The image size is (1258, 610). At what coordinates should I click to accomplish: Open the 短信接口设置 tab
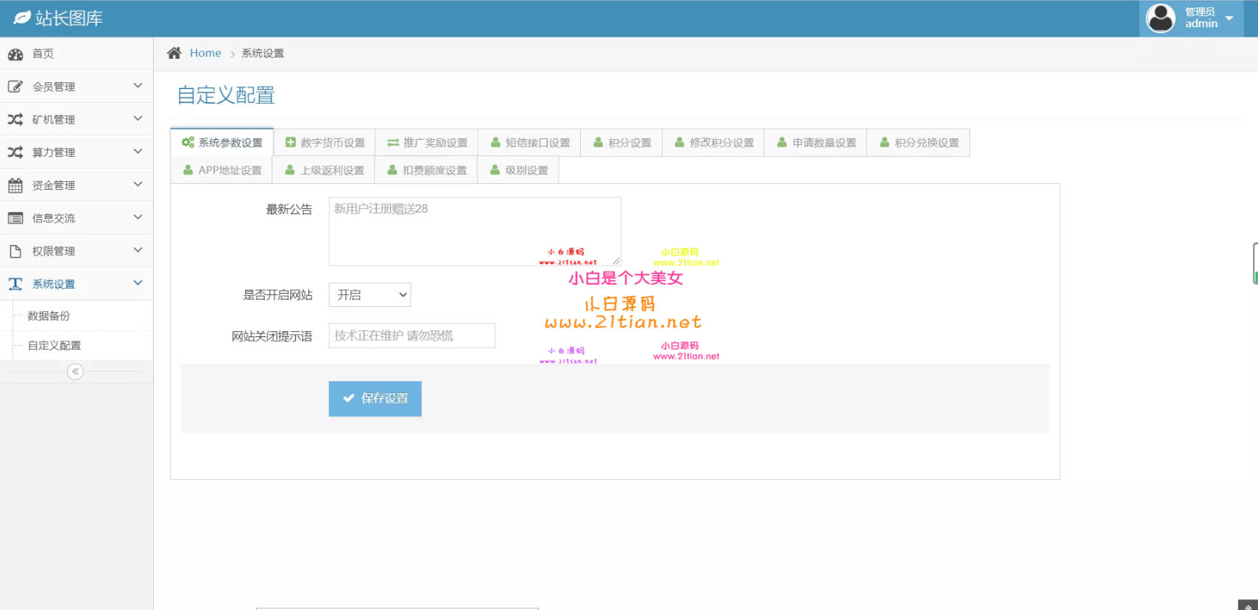tap(530, 143)
